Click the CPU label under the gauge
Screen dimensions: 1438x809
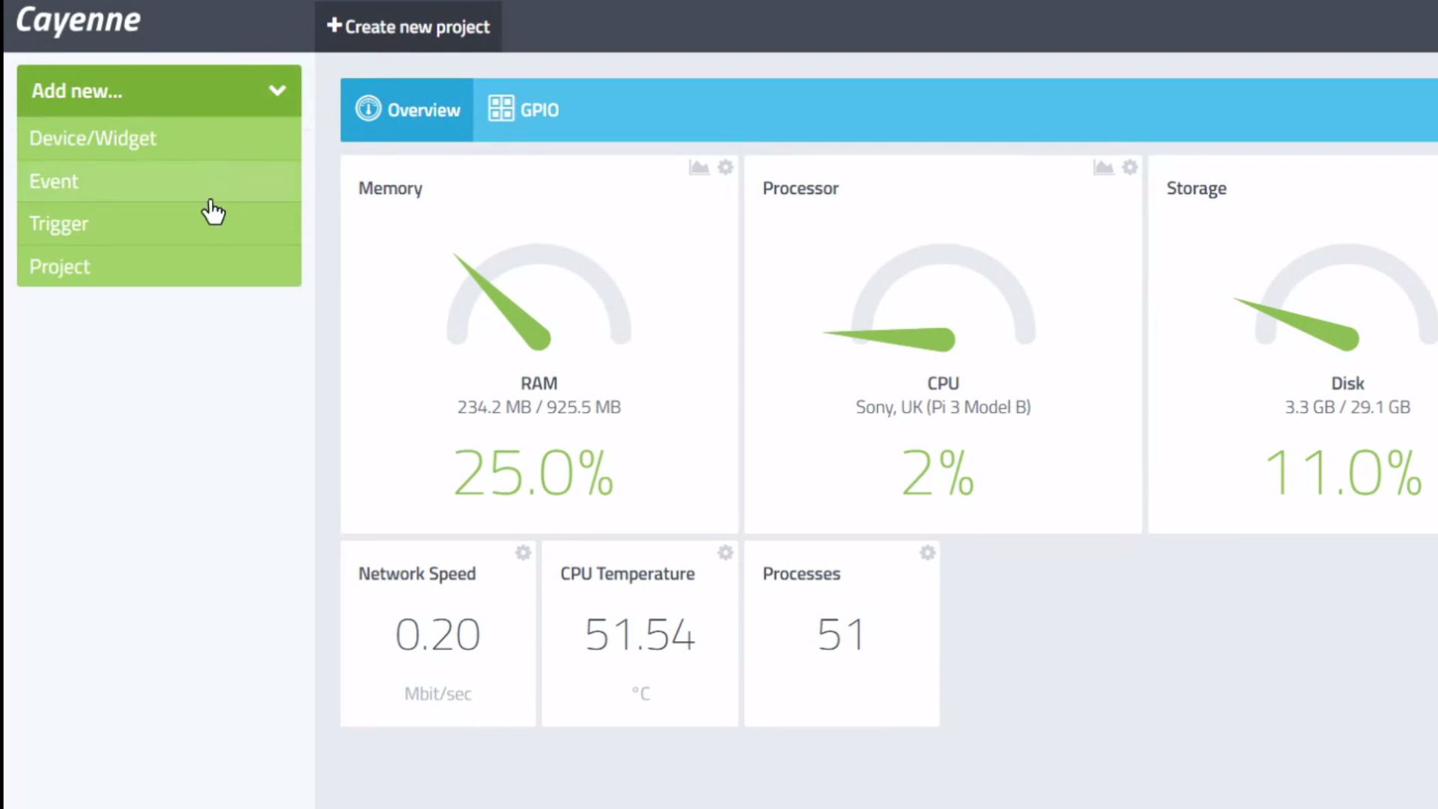click(x=943, y=384)
